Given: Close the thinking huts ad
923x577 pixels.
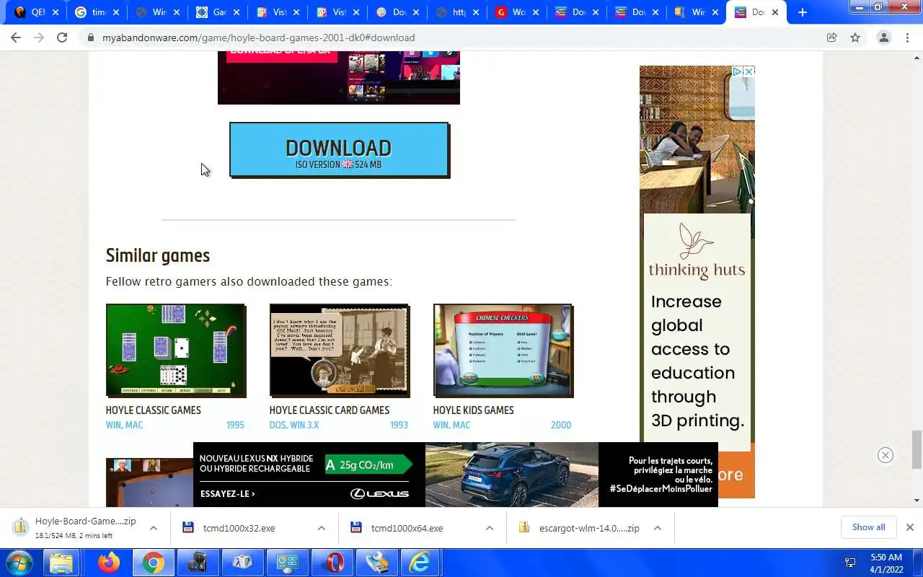Looking at the screenshot, I should pos(748,71).
